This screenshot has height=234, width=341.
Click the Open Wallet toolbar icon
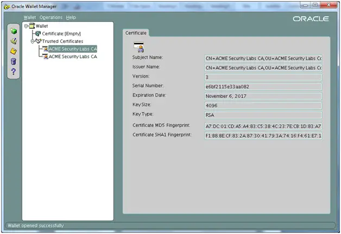pyautogui.click(x=14, y=41)
